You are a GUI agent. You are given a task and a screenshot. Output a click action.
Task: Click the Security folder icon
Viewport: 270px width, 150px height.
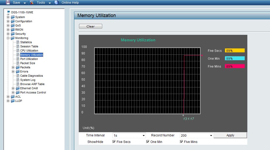pyautogui.click(x=13, y=34)
